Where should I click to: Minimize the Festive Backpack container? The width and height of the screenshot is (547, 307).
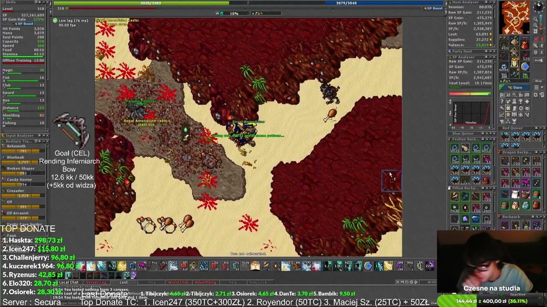[x=491, y=139]
